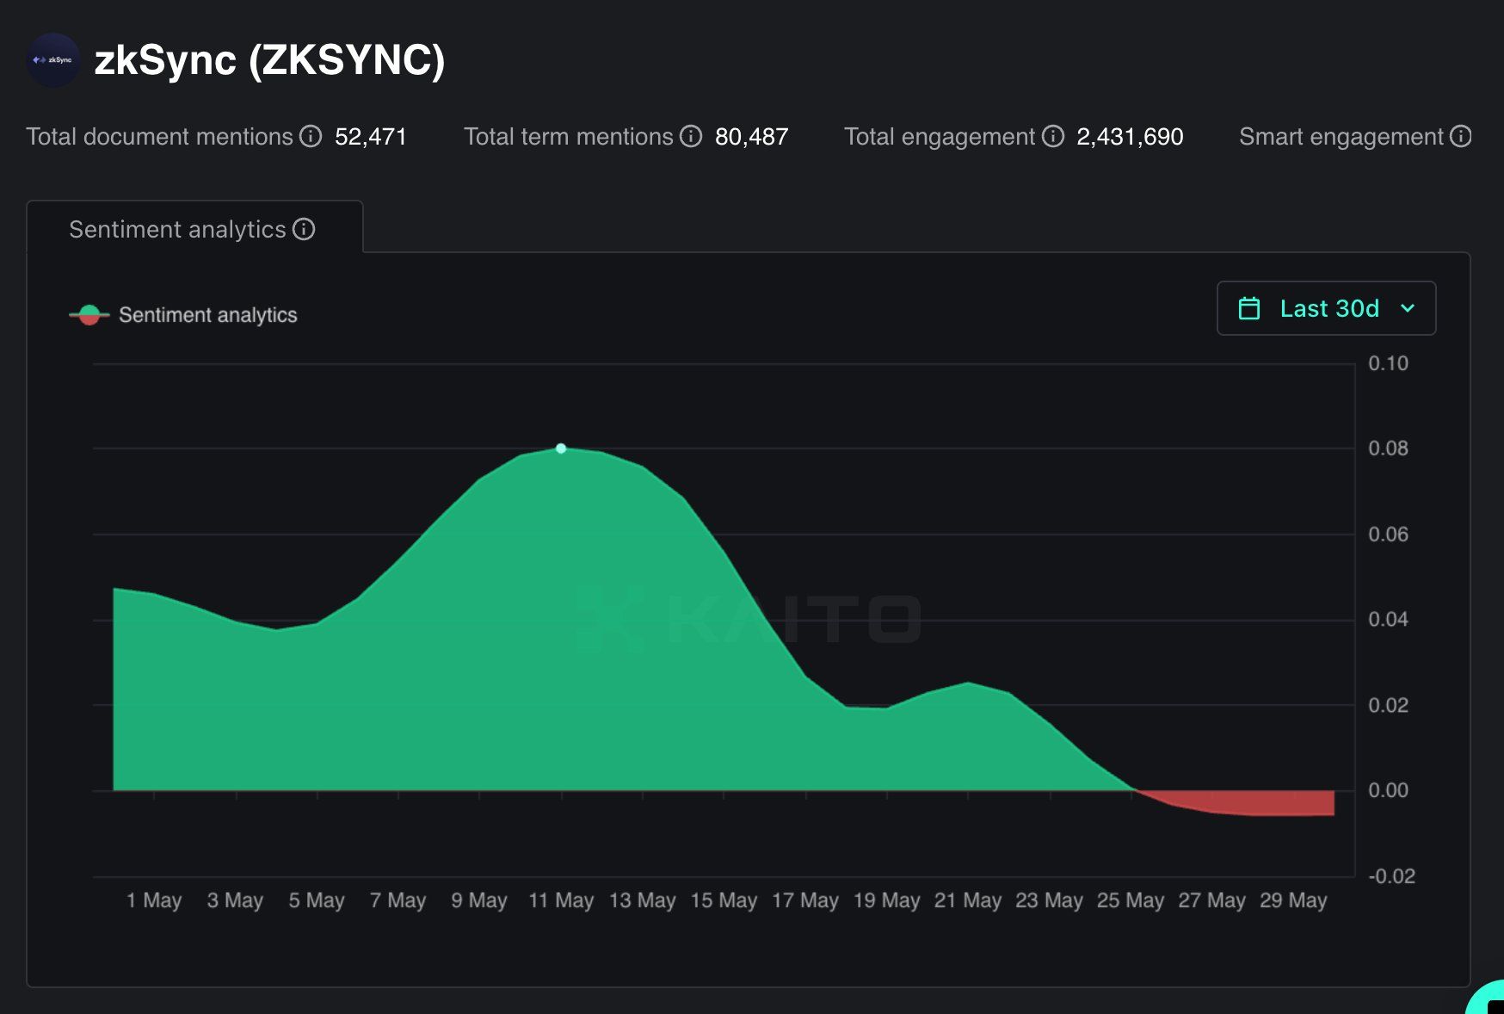Click the 21 May axis label
Viewport: 1504px width, 1014px height.
[x=968, y=900]
